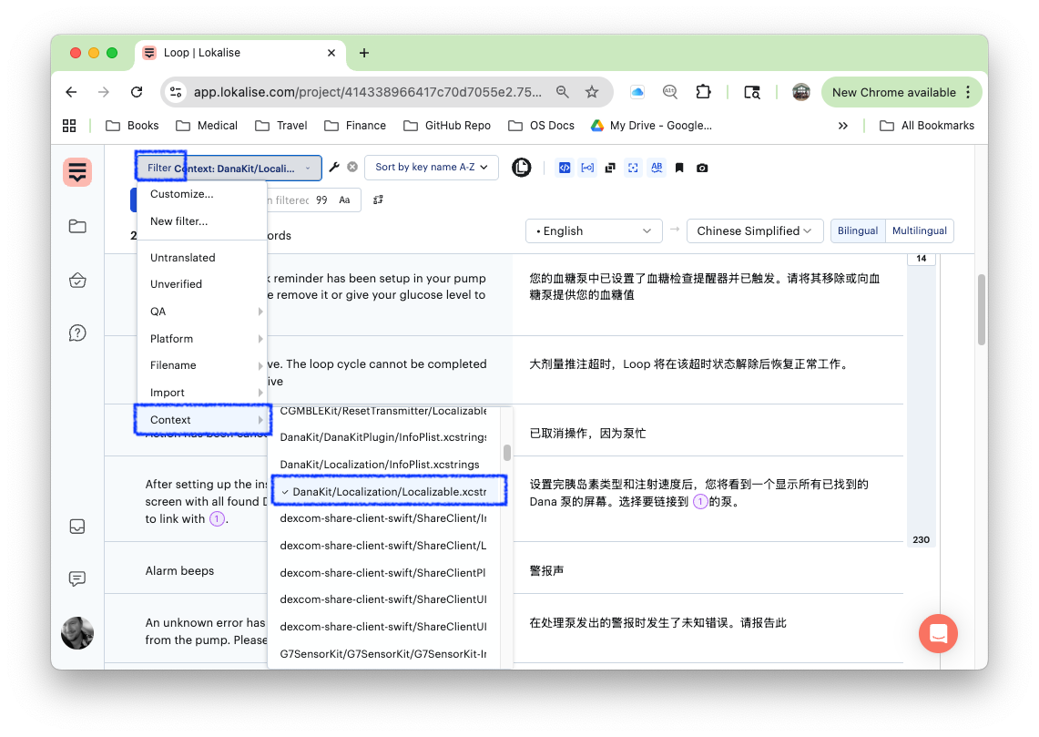Screen dimensions: 1039x737
Task: Open the Sort by key name A-Z dropdown
Action: coord(431,168)
